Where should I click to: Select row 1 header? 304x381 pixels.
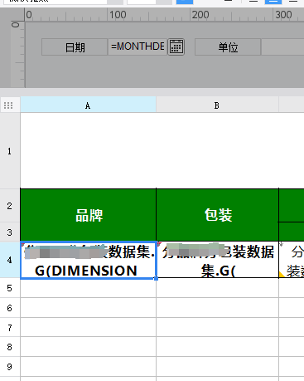[x=10, y=151]
